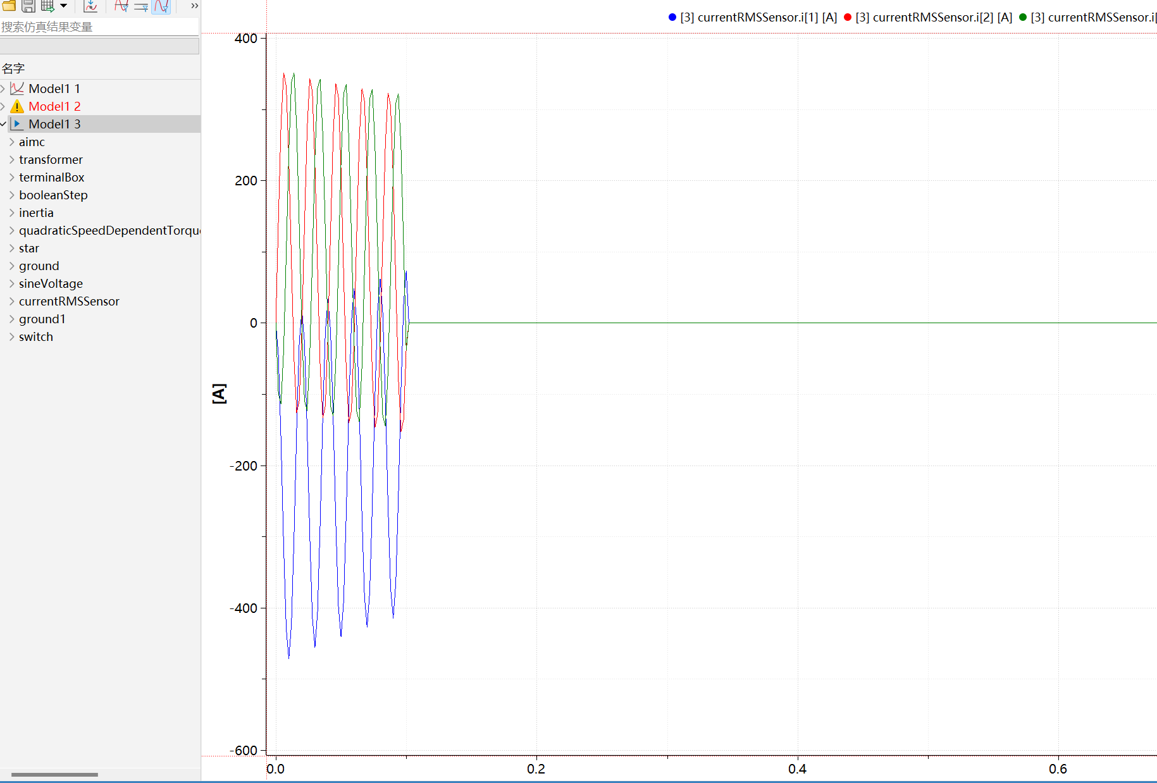
Task: Save results with floppy disk icon
Action: coord(28,6)
